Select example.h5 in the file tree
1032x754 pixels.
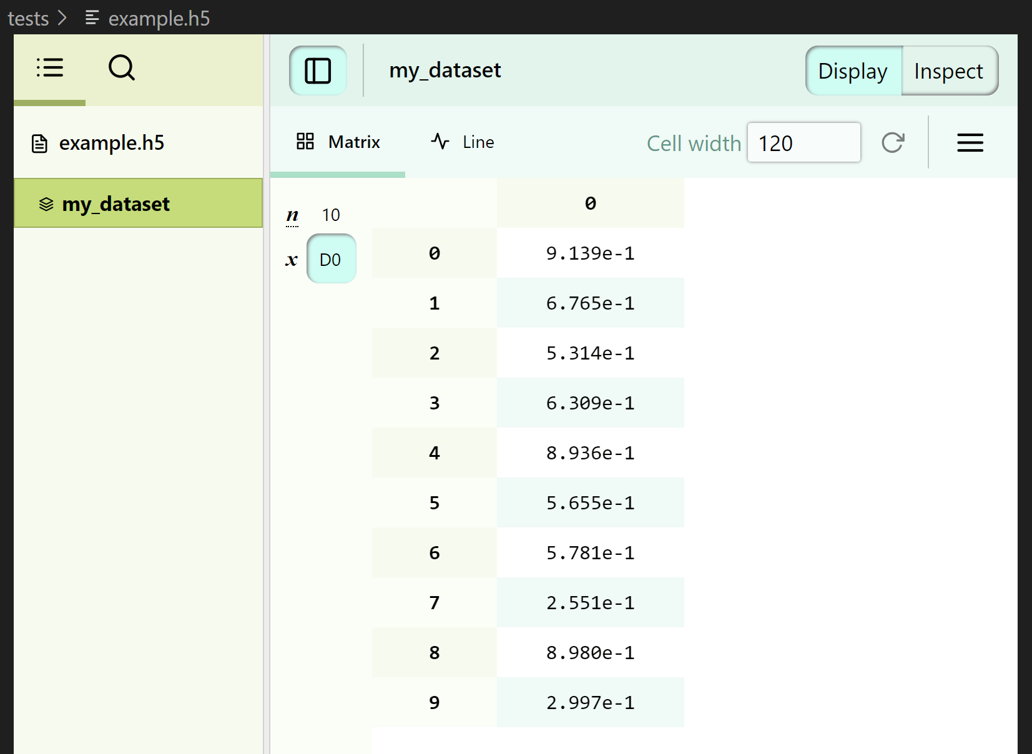[138, 143]
